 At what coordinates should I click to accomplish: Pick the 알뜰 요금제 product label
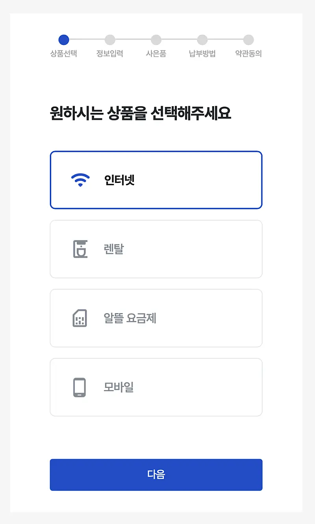130,318
